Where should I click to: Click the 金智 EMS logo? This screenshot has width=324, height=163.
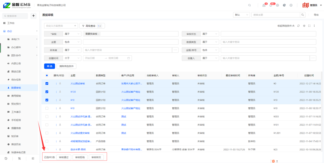tap(17, 5)
